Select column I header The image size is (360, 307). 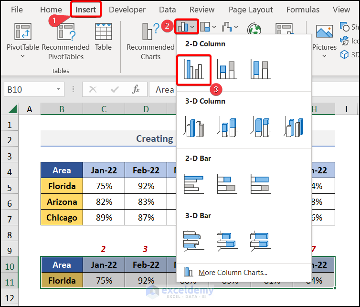tap(346, 109)
